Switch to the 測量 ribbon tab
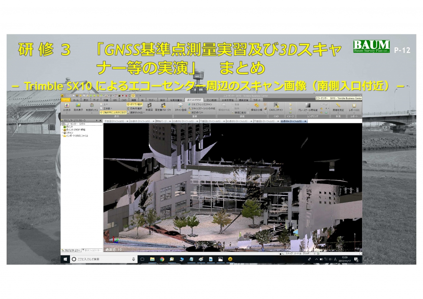The width and height of the screenshot is (423, 299). (106, 99)
